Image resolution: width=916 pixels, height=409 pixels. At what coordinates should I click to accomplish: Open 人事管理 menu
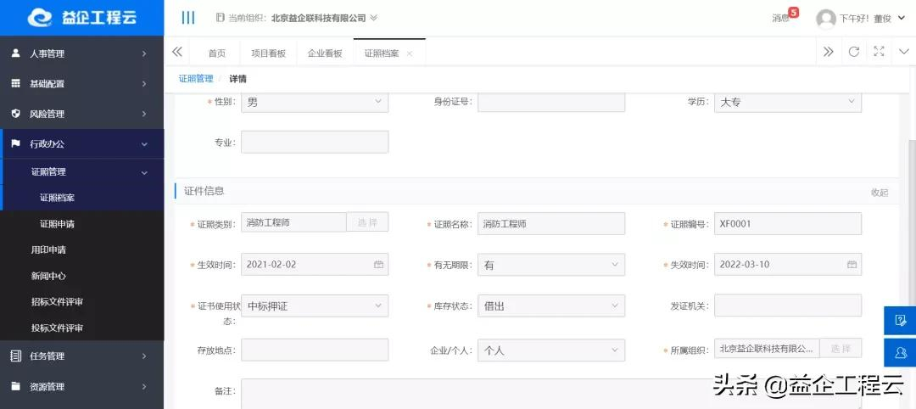pos(81,53)
